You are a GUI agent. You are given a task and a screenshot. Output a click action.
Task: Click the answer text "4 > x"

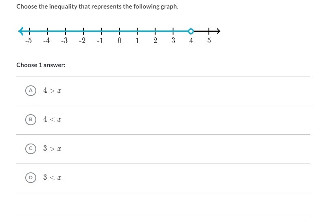[x=52, y=91]
